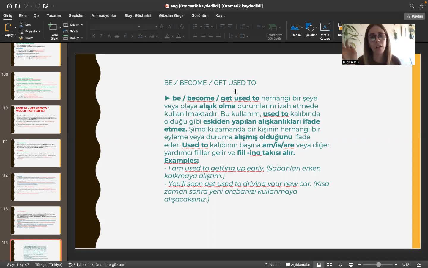The image size is (428, 268).
Task: Click the Kes scissors cut icon
Action: 21,25
